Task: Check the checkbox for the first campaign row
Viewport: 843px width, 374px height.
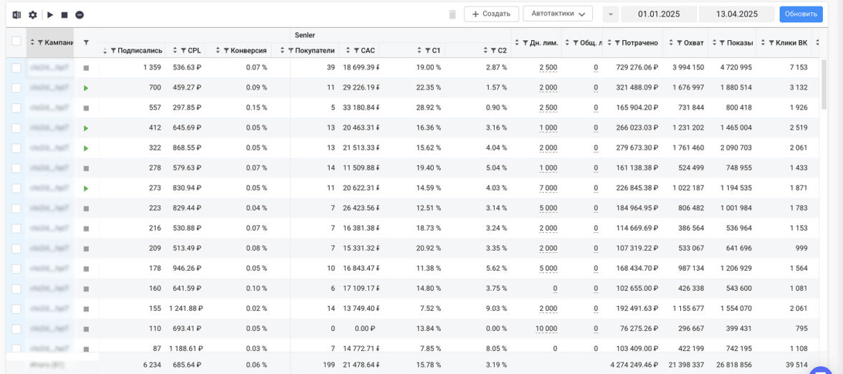Action: tap(16, 67)
